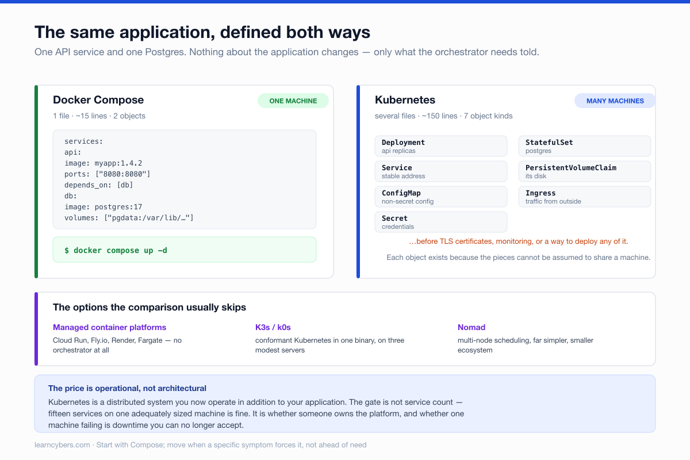Screen dimensions: 690x460
Task: Click 'The options the comparison usually skips'
Action: [149, 308]
